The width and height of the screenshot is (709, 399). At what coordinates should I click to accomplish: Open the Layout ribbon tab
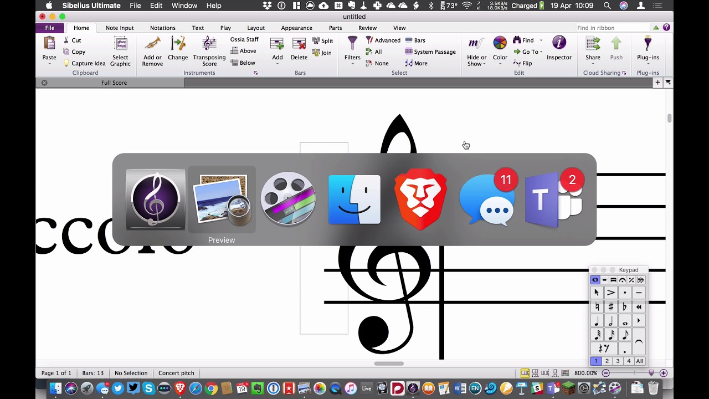[256, 28]
